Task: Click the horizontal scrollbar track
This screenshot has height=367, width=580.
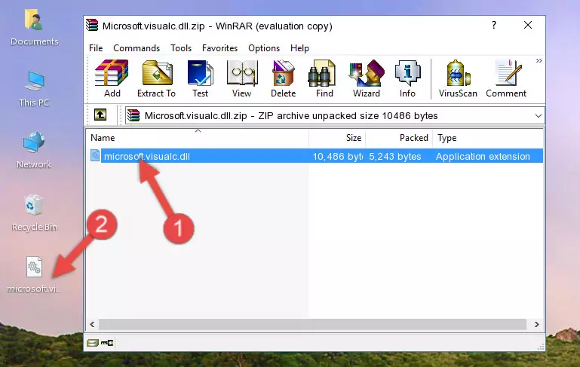Action: tap(312, 325)
